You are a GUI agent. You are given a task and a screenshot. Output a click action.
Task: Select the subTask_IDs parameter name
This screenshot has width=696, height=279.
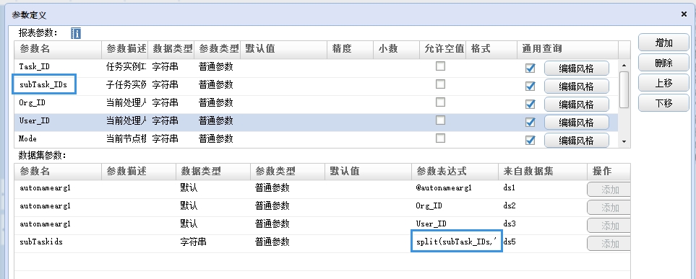click(43, 84)
